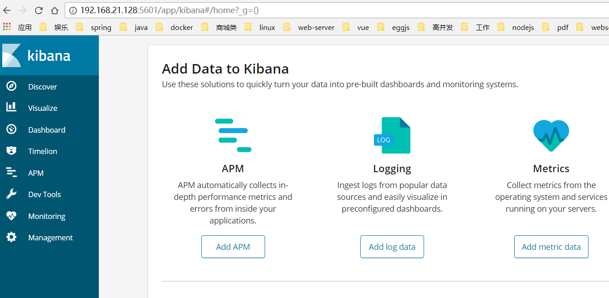
Task: Click the Discover compass icon
Action: (11, 86)
